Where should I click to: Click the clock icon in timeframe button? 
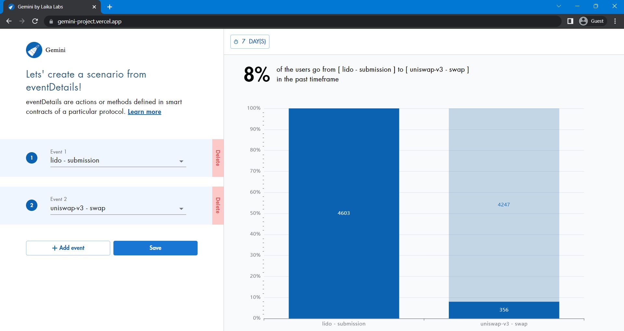tap(236, 42)
